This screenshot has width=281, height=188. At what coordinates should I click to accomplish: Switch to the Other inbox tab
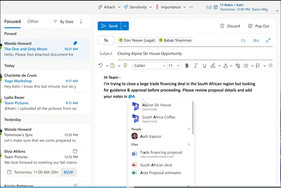[33, 21]
